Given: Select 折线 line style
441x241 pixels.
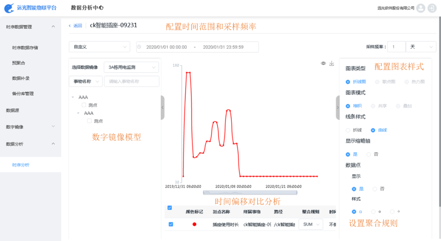Looking at the screenshot, I should pos(348,130).
